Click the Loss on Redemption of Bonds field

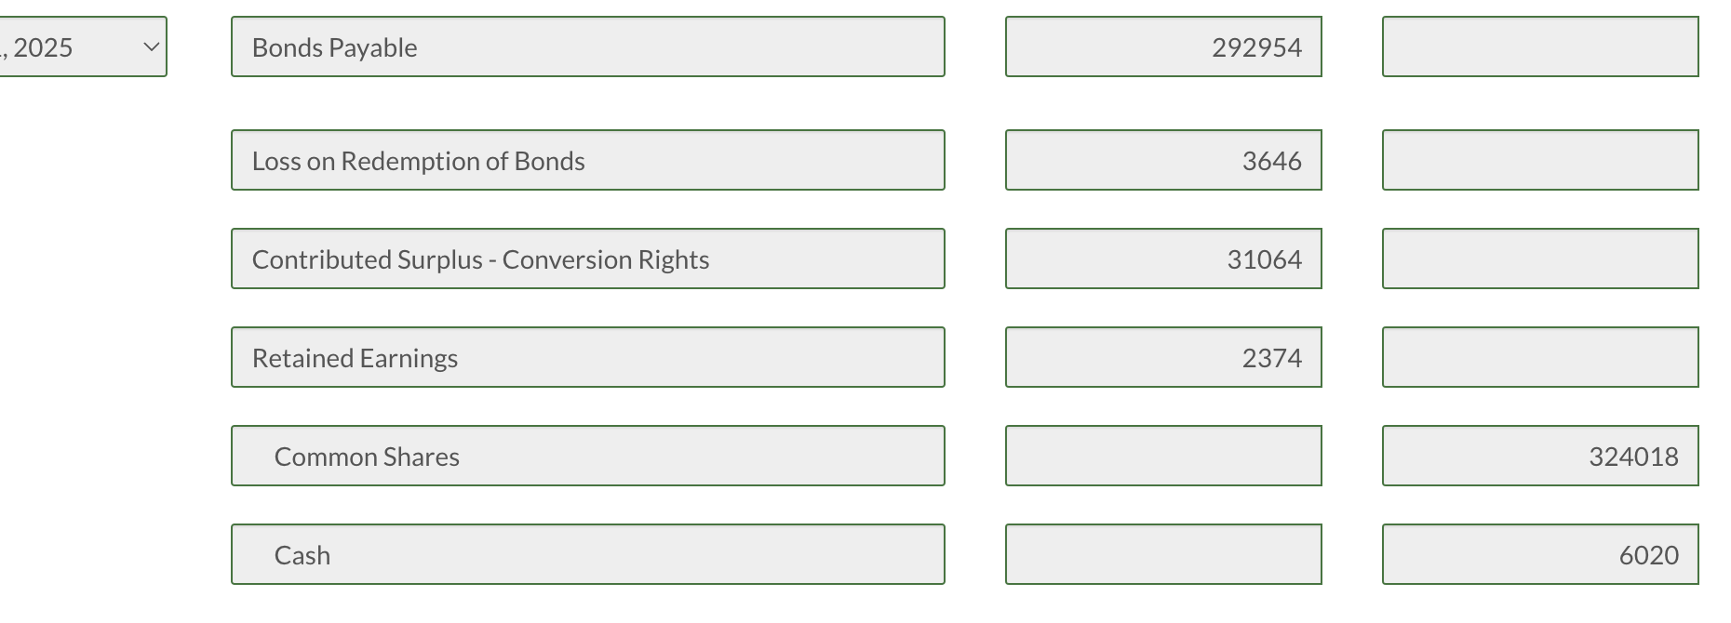(x=588, y=160)
